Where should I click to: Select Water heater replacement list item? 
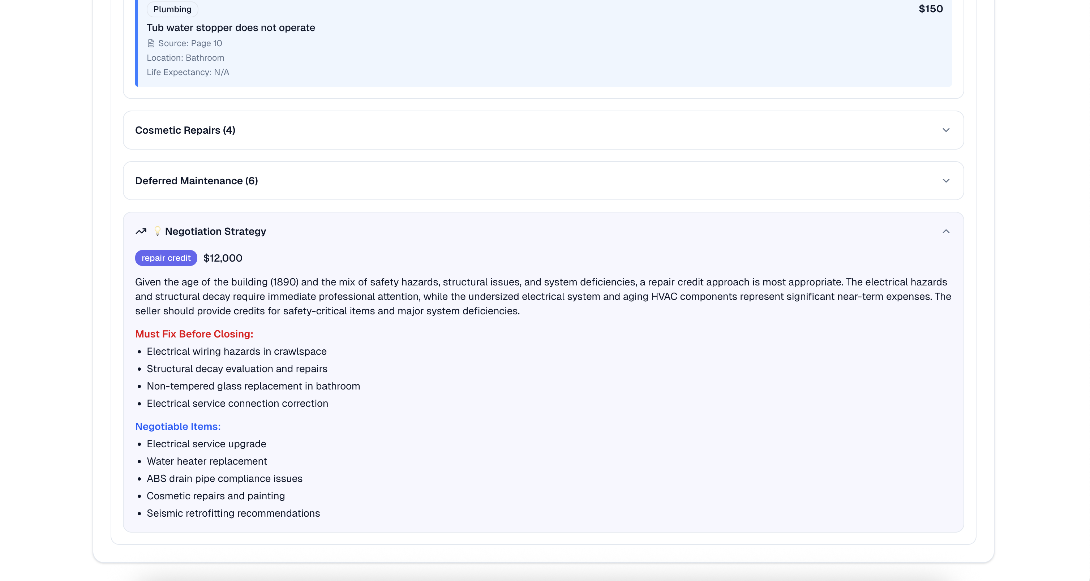click(x=206, y=461)
